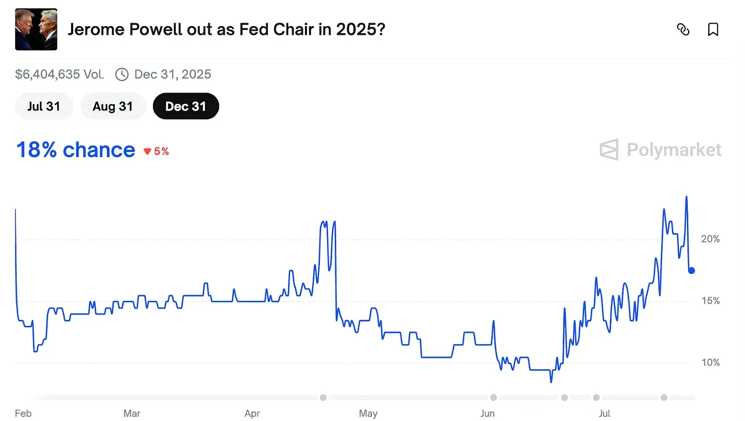Click the Polymarket logo watermark
The image size is (745, 421).
pyautogui.click(x=661, y=150)
